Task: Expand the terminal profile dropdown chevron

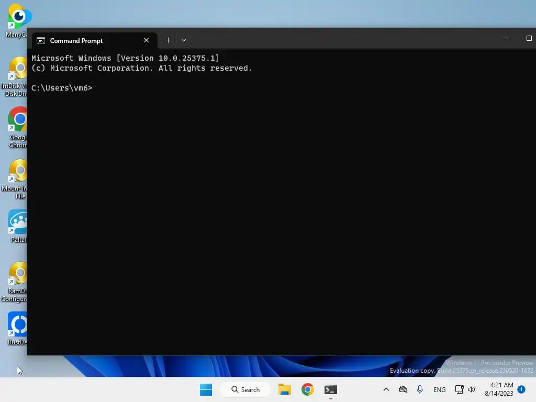Action: click(184, 40)
